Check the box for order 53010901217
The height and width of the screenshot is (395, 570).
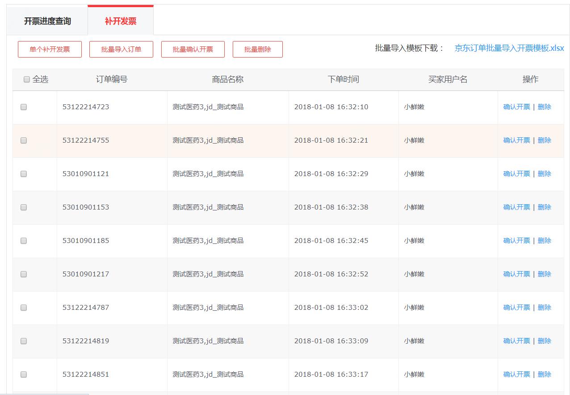pyautogui.click(x=24, y=274)
